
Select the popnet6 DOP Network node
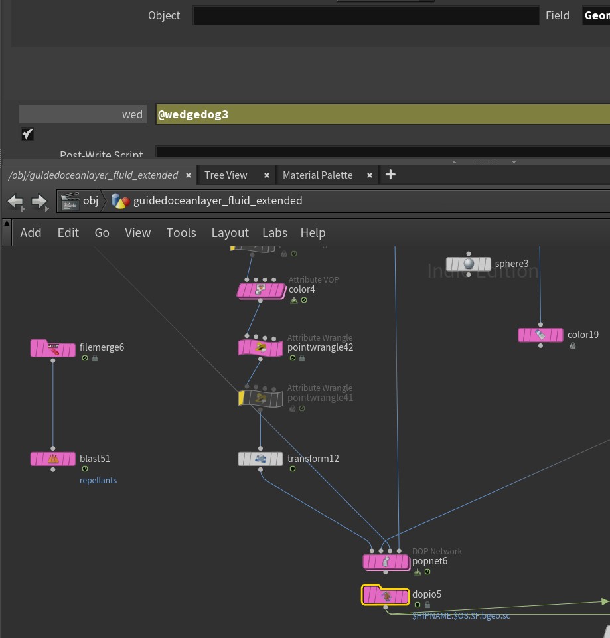click(386, 562)
